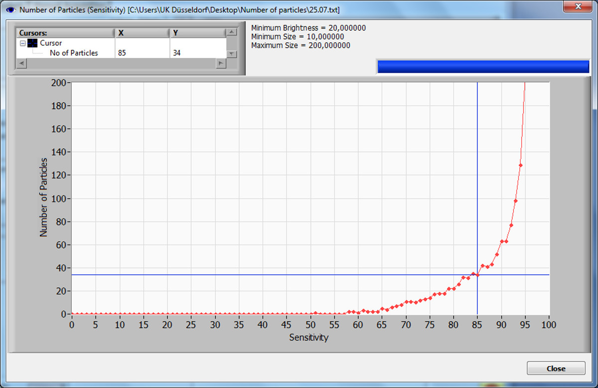Select the No of Particles row

pos(74,53)
